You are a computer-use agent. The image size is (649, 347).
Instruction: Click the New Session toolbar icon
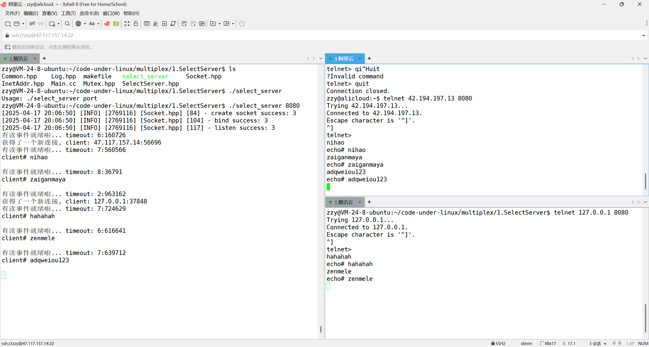[x=8, y=24]
